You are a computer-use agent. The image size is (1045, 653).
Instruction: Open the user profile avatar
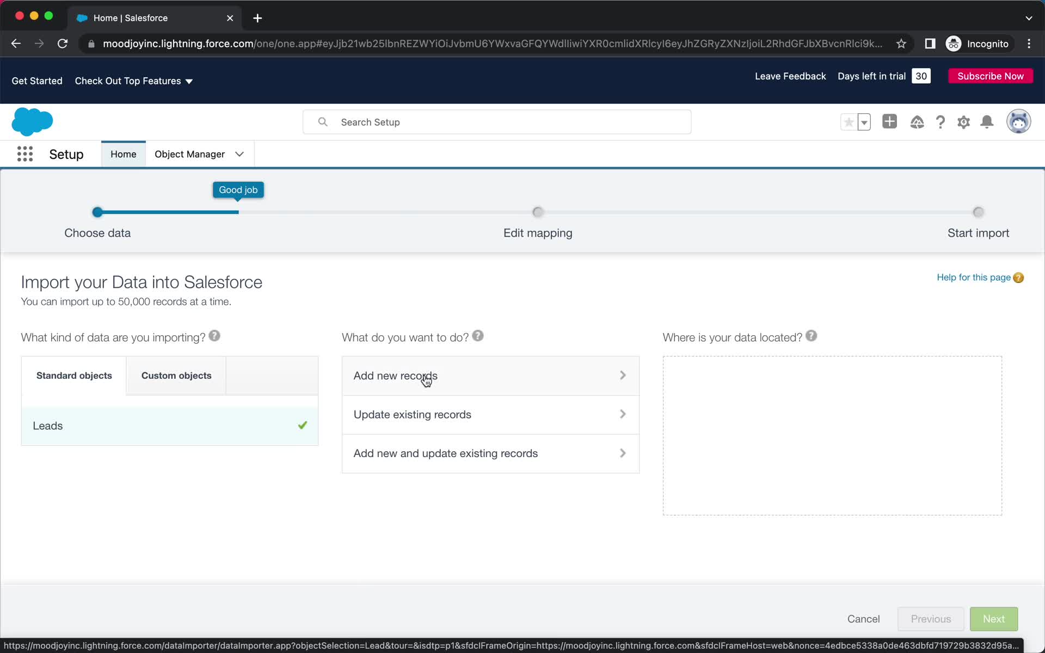coord(1018,121)
